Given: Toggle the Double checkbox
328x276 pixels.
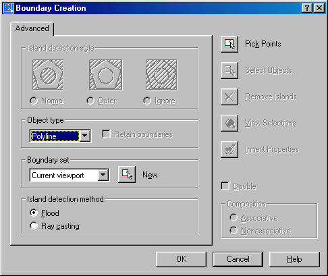Looking at the screenshot, I should click(225, 186).
